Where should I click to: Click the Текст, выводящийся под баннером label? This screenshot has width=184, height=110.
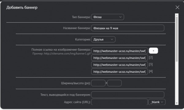tap(66, 95)
